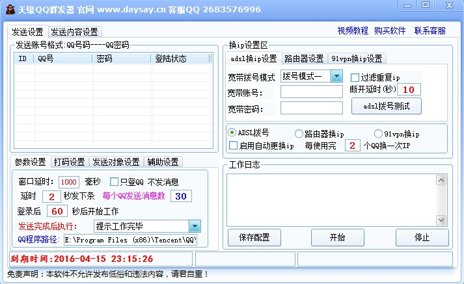Enable 启用自动更换ip checkbox
The image size is (464, 284).
tap(234, 146)
